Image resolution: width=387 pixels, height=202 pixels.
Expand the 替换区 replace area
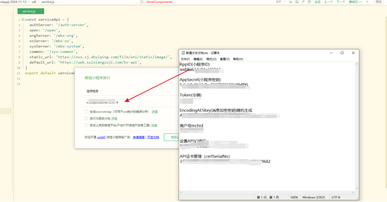[x=355, y=2]
